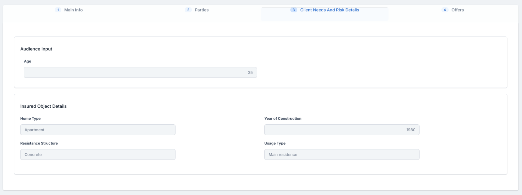The width and height of the screenshot is (522, 195).
Task: Click the step 3 number badge
Action: point(294,10)
